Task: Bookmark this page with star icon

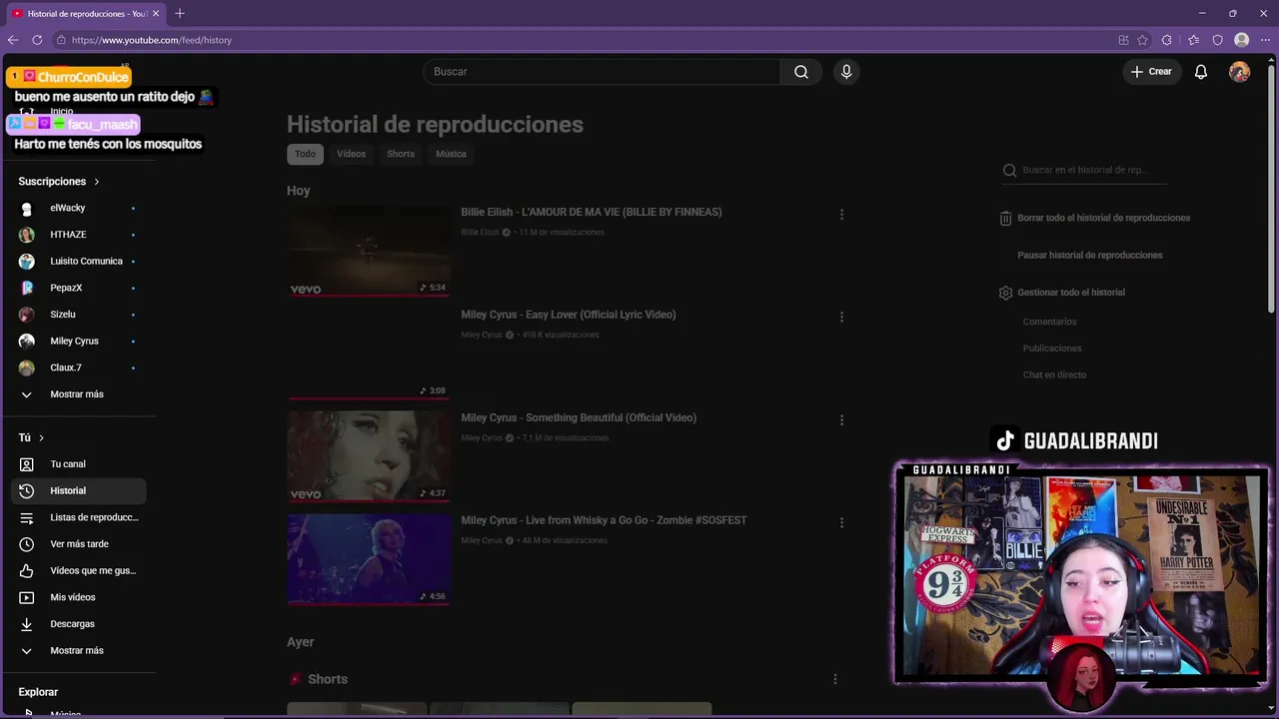Action: (1142, 40)
